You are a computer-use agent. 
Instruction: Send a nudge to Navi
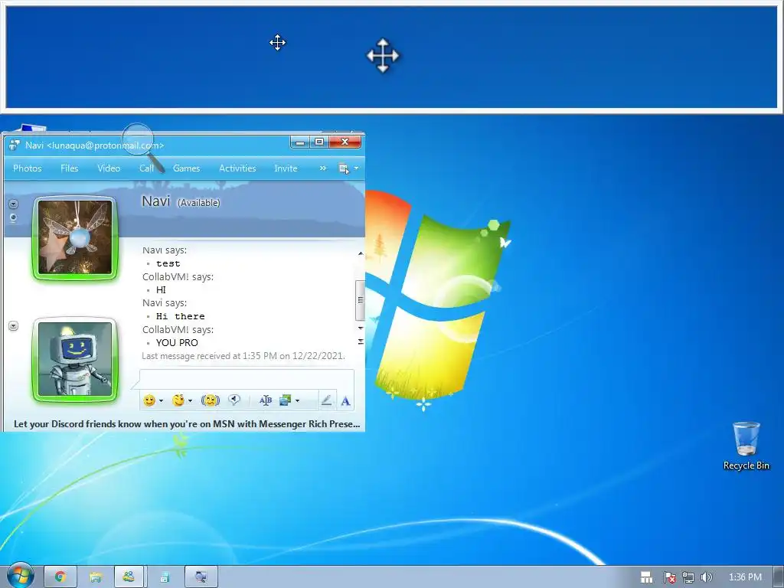[211, 400]
